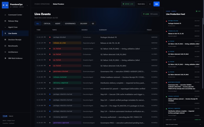This screenshot has height=127, width=204.
Task: Click the recovery.approved topic tag
Action: 67,117
